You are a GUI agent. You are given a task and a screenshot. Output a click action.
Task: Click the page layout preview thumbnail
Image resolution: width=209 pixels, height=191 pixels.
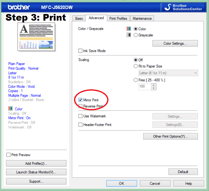click(36, 37)
